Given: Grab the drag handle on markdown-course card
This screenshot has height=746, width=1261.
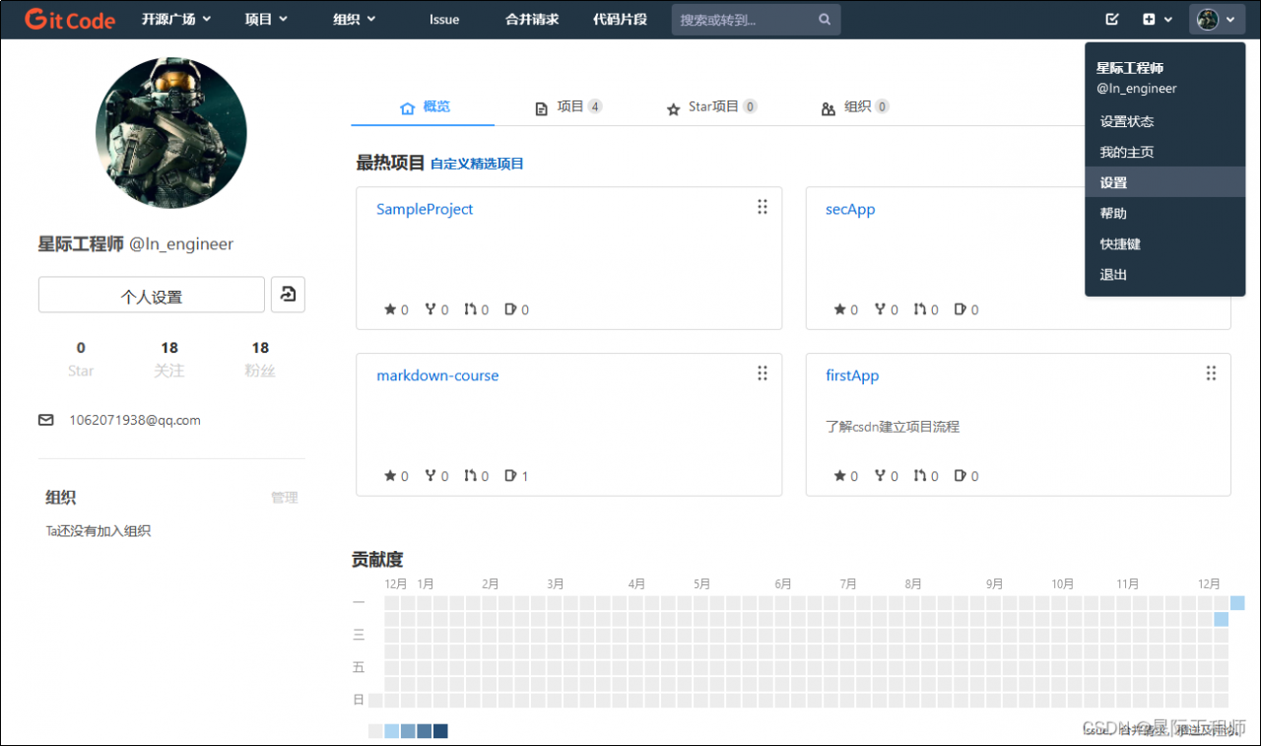Looking at the screenshot, I should (x=763, y=373).
